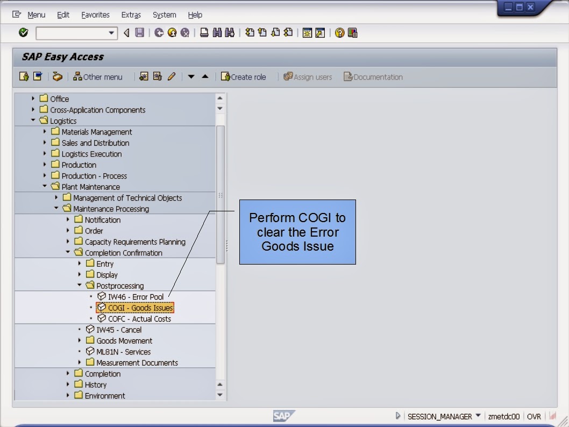
Task: Expand the Measurement Documents folder
Action: 80,362
